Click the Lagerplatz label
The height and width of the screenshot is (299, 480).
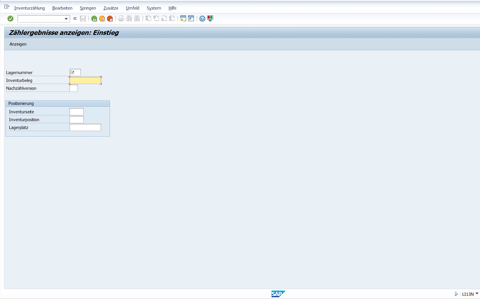19,128
